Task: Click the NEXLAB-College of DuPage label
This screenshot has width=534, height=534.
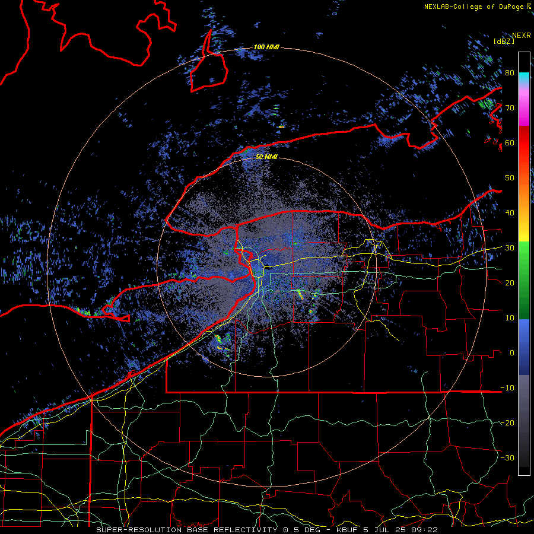Action: 473,7
